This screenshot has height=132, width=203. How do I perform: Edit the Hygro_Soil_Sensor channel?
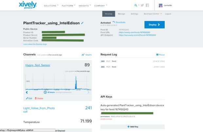29,99
